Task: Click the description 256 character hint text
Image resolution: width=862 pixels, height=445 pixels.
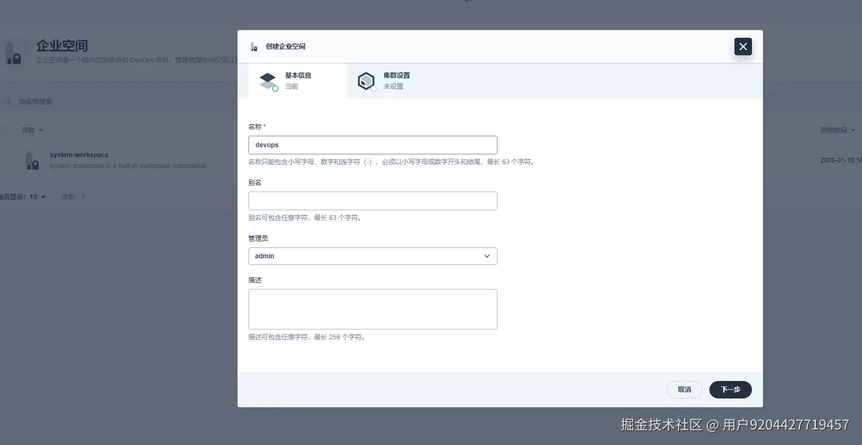Action: pyautogui.click(x=307, y=337)
